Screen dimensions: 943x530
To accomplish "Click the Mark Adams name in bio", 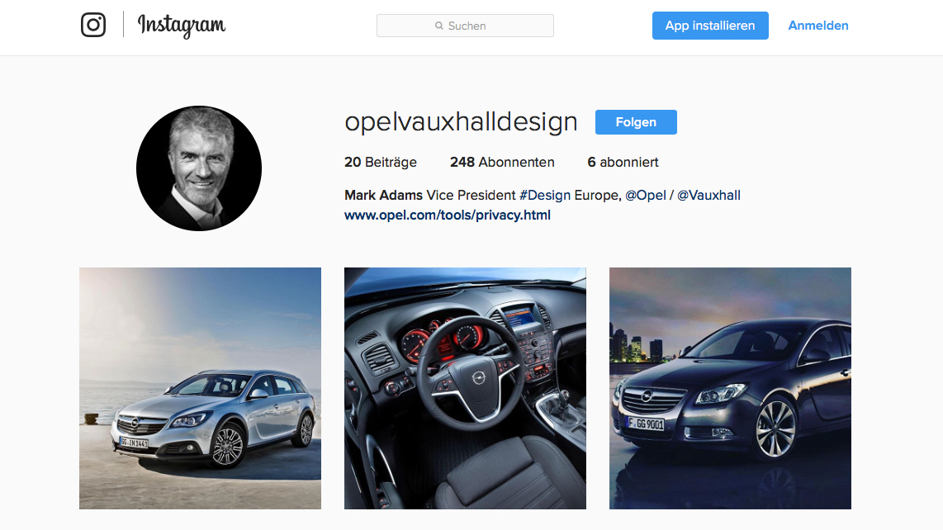I will (x=383, y=196).
